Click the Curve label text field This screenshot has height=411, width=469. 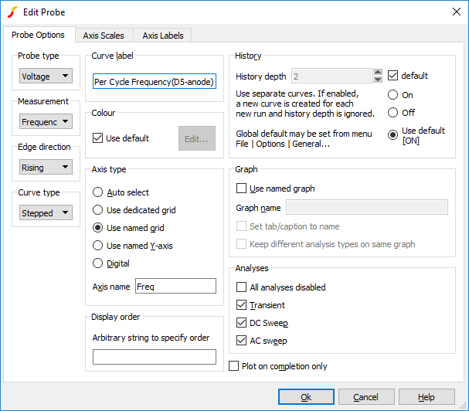[x=154, y=82]
